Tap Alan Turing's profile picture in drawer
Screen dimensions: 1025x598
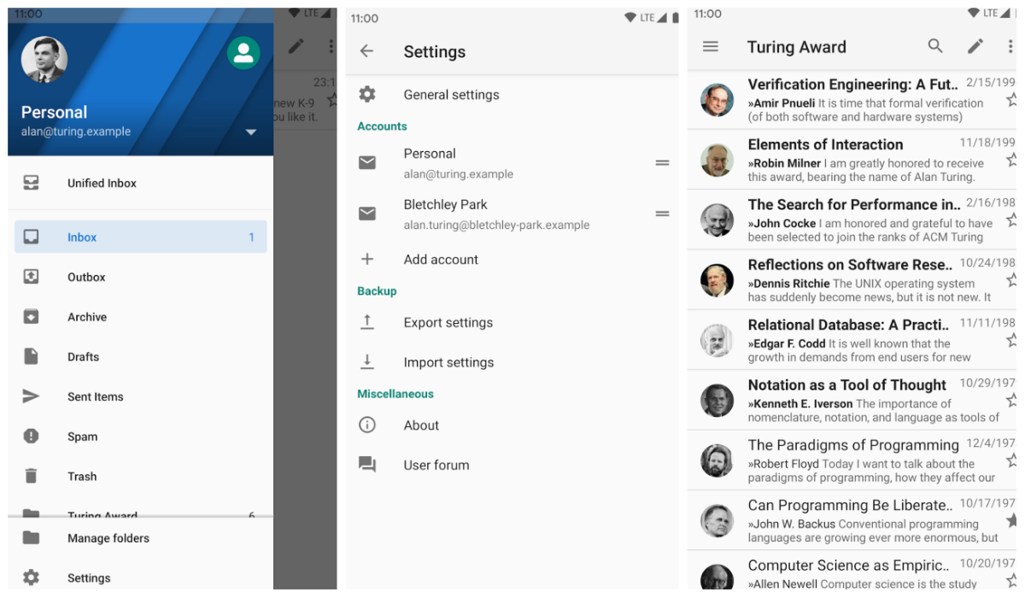[x=44, y=59]
